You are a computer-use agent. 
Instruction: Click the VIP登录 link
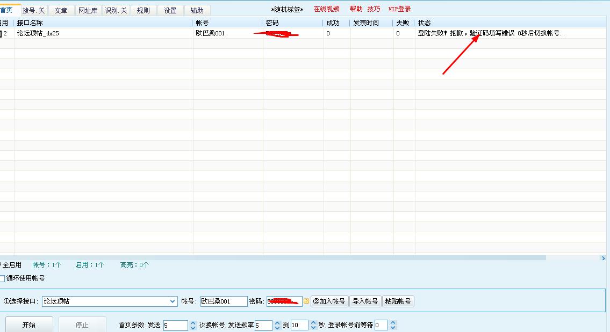pos(399,9)
